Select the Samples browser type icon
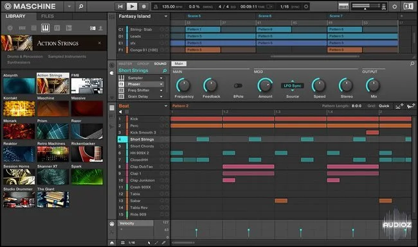Viewport: 418px width, 247px height. click(69, 28)
